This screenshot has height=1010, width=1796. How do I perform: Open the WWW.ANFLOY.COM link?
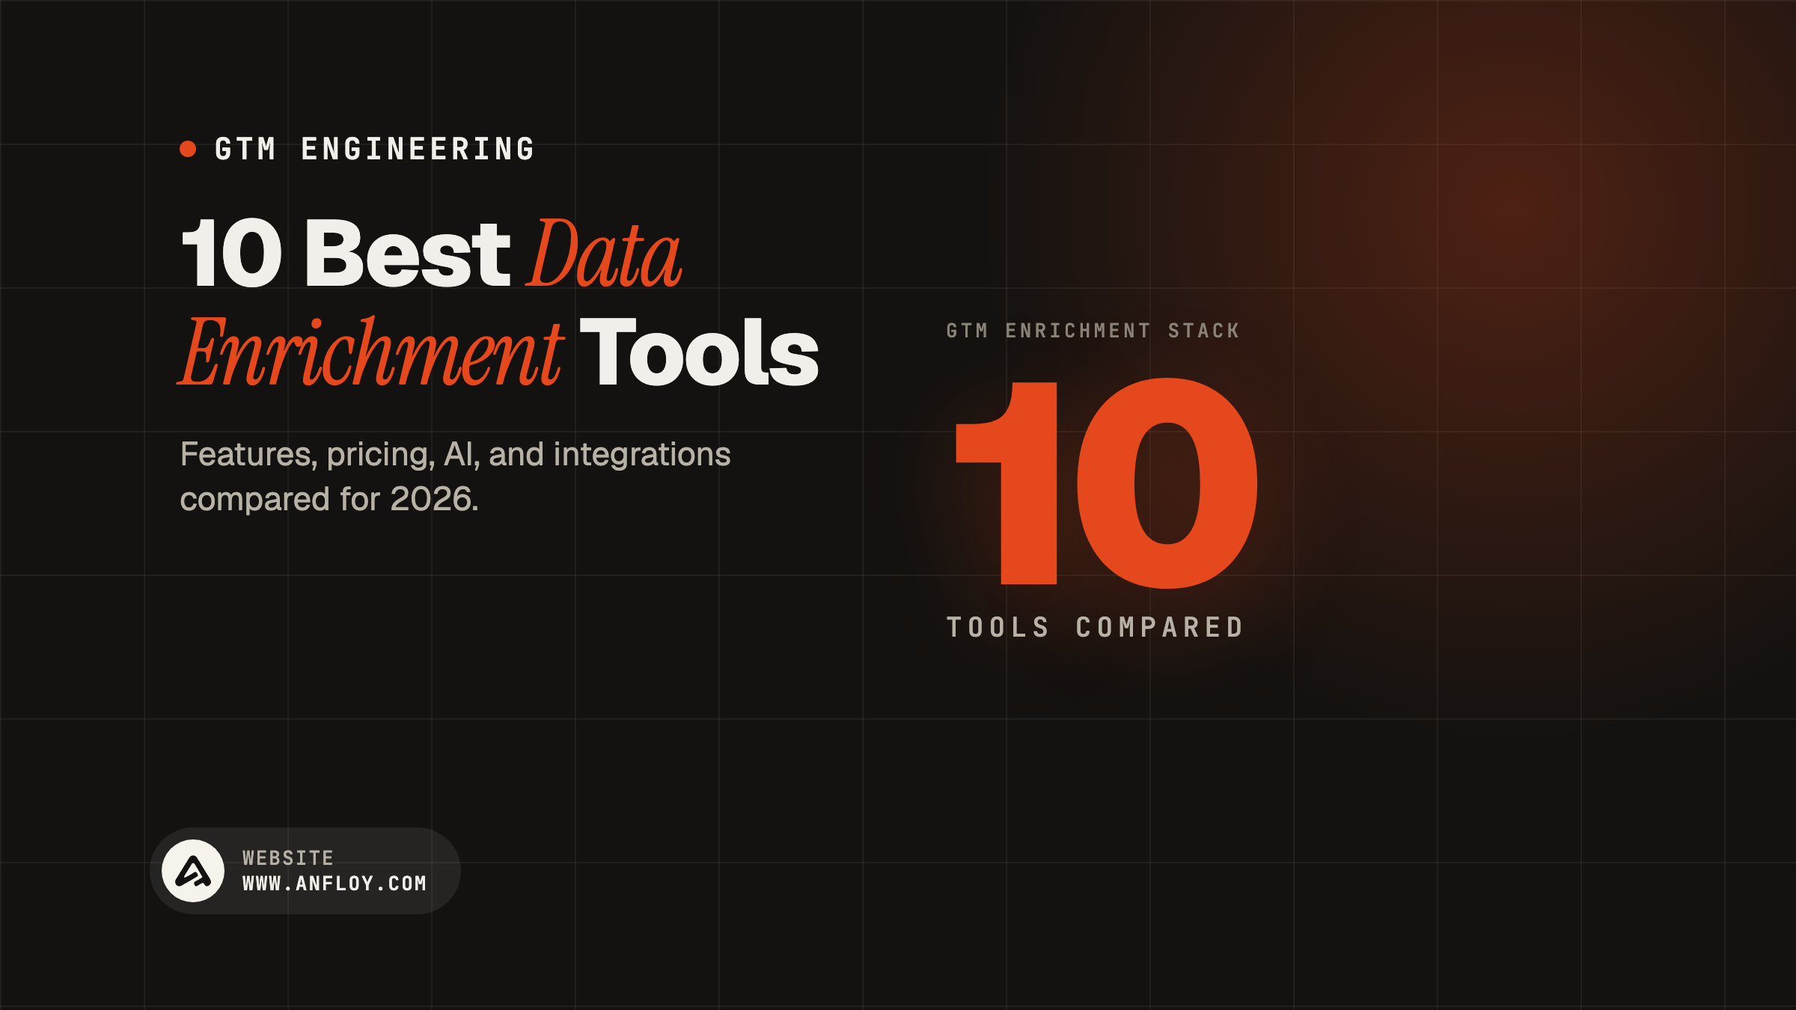tap(335, 884)
